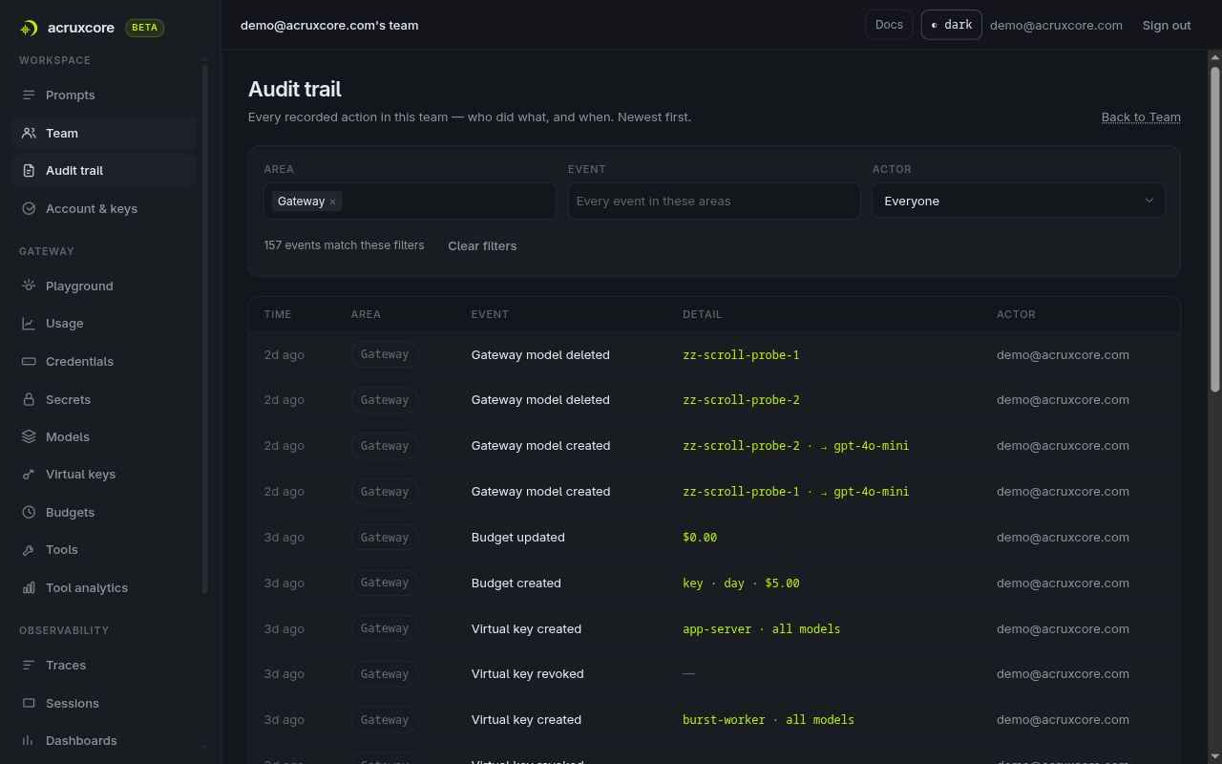This screenshot has width=1222, height=764.
Task: Click the Docs button
Action: [889, 25]
